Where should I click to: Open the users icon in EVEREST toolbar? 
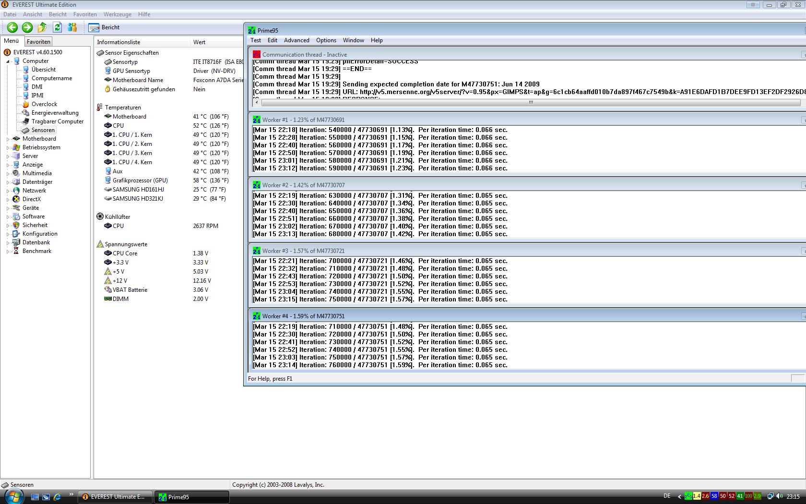(72, 27)
